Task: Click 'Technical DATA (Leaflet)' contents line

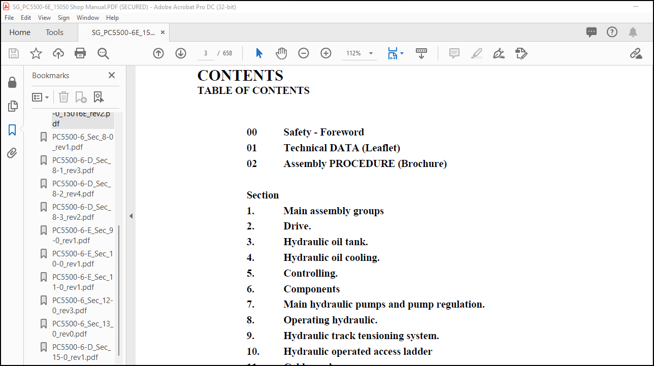Action: pyautogui.click(x=342, y=148)
